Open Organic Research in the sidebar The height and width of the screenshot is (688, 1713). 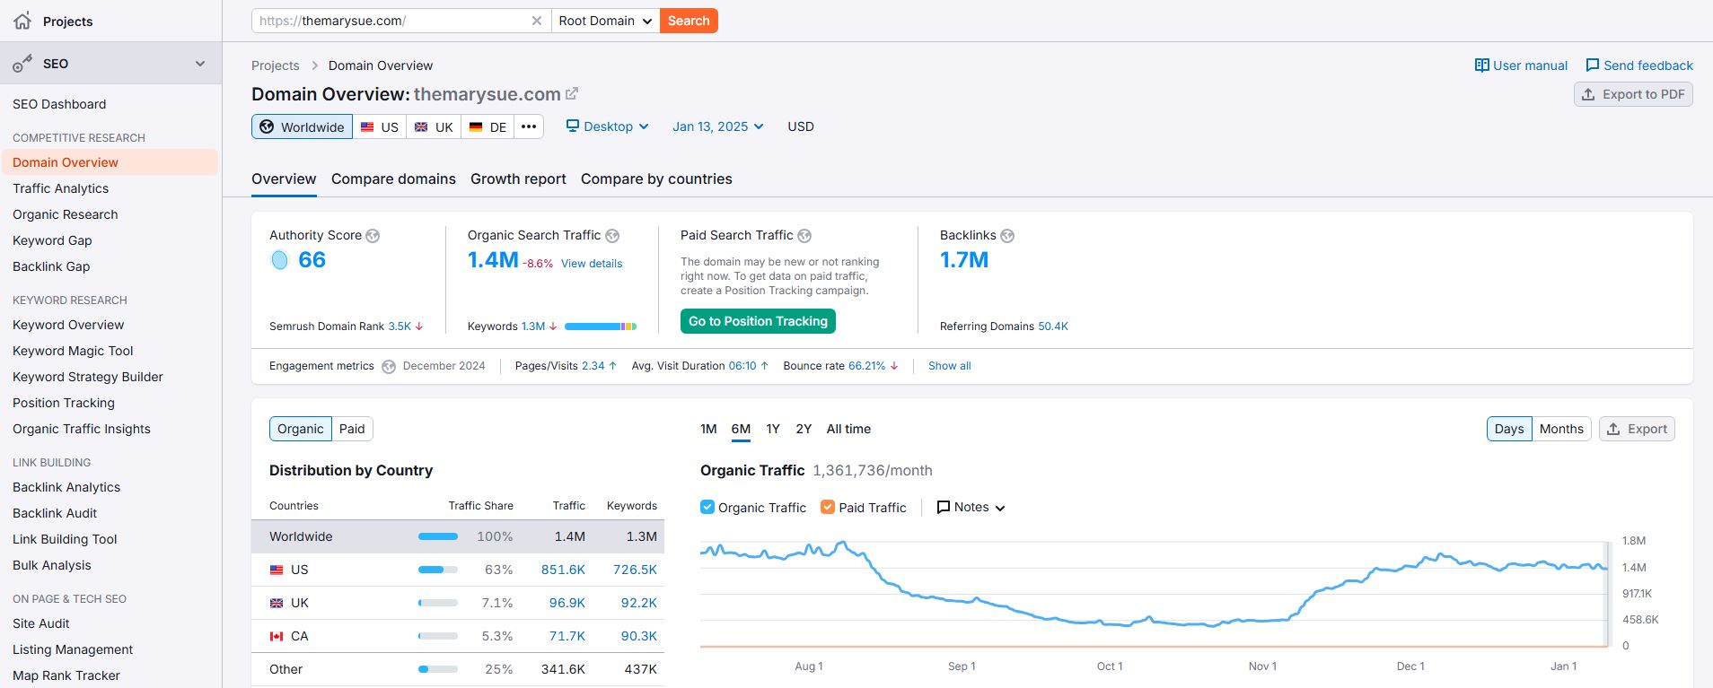point(65,214)
